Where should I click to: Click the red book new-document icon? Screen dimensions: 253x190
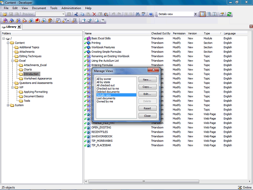point(38,21)
